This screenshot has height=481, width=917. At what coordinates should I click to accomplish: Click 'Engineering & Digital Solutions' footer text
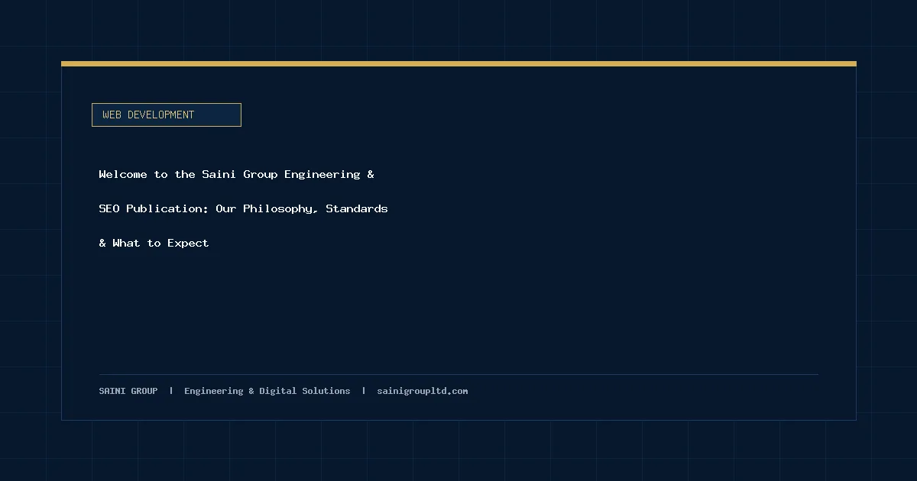267,391
